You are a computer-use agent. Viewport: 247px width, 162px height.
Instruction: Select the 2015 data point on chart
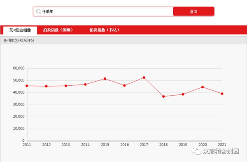[x=105, y=79]
